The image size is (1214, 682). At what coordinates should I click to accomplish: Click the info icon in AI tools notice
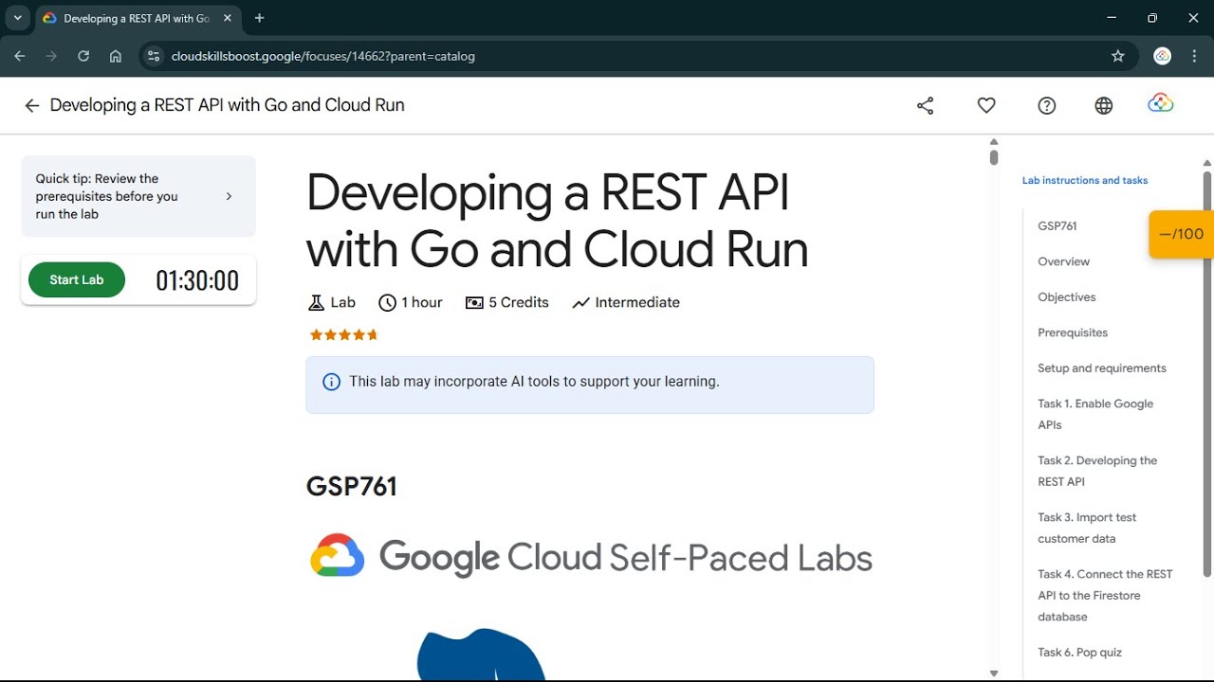pyautogui.click(x=332, y=382)
